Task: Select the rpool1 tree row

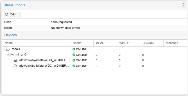Action: tap(94, 49)
